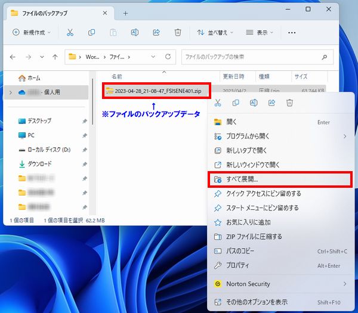Viewport: 358px width, 313px height.
Task: Open the three-dot See more menu
Action: tap(292, 33)
